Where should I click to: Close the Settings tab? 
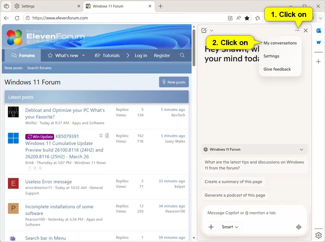79,6
